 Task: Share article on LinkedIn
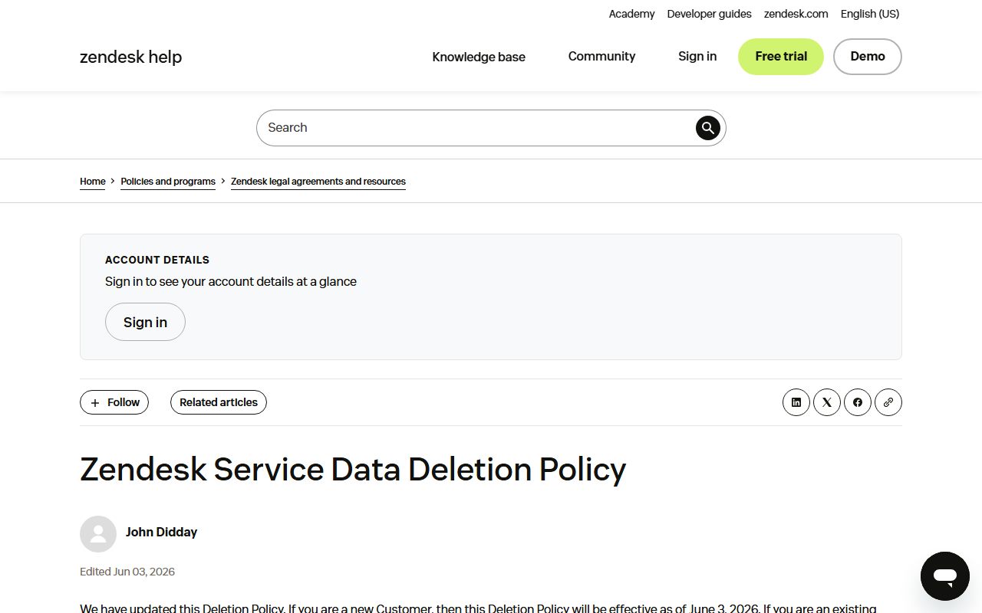click(796, 402)
